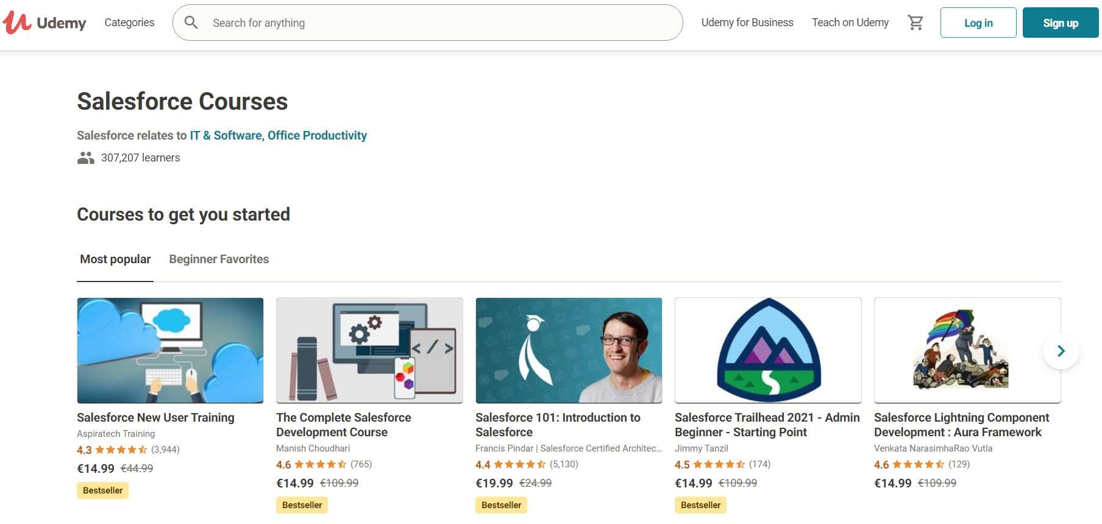The height and width of the screenshot is (524, 1102).
Task: Click the Salesforce Courses heading
Action: (182, 101)
